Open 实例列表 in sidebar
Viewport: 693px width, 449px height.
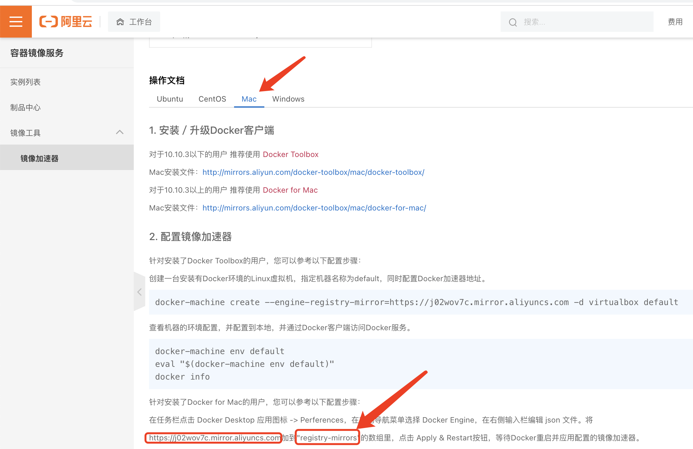pyautogui.click(x=25, y=82)
